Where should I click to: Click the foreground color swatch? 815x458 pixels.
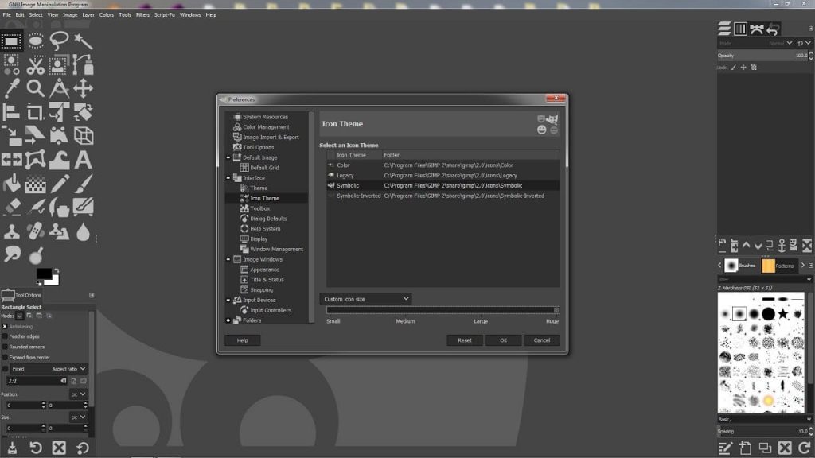(44, 274)
